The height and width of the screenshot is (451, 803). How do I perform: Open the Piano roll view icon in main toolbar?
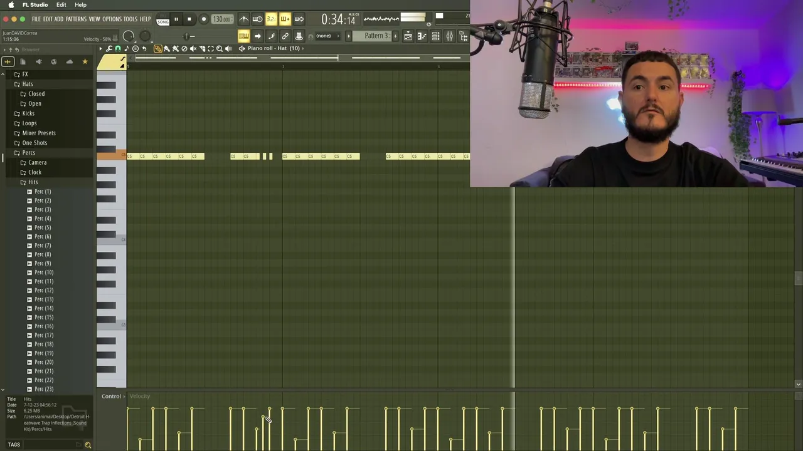[x=422, y=36]
